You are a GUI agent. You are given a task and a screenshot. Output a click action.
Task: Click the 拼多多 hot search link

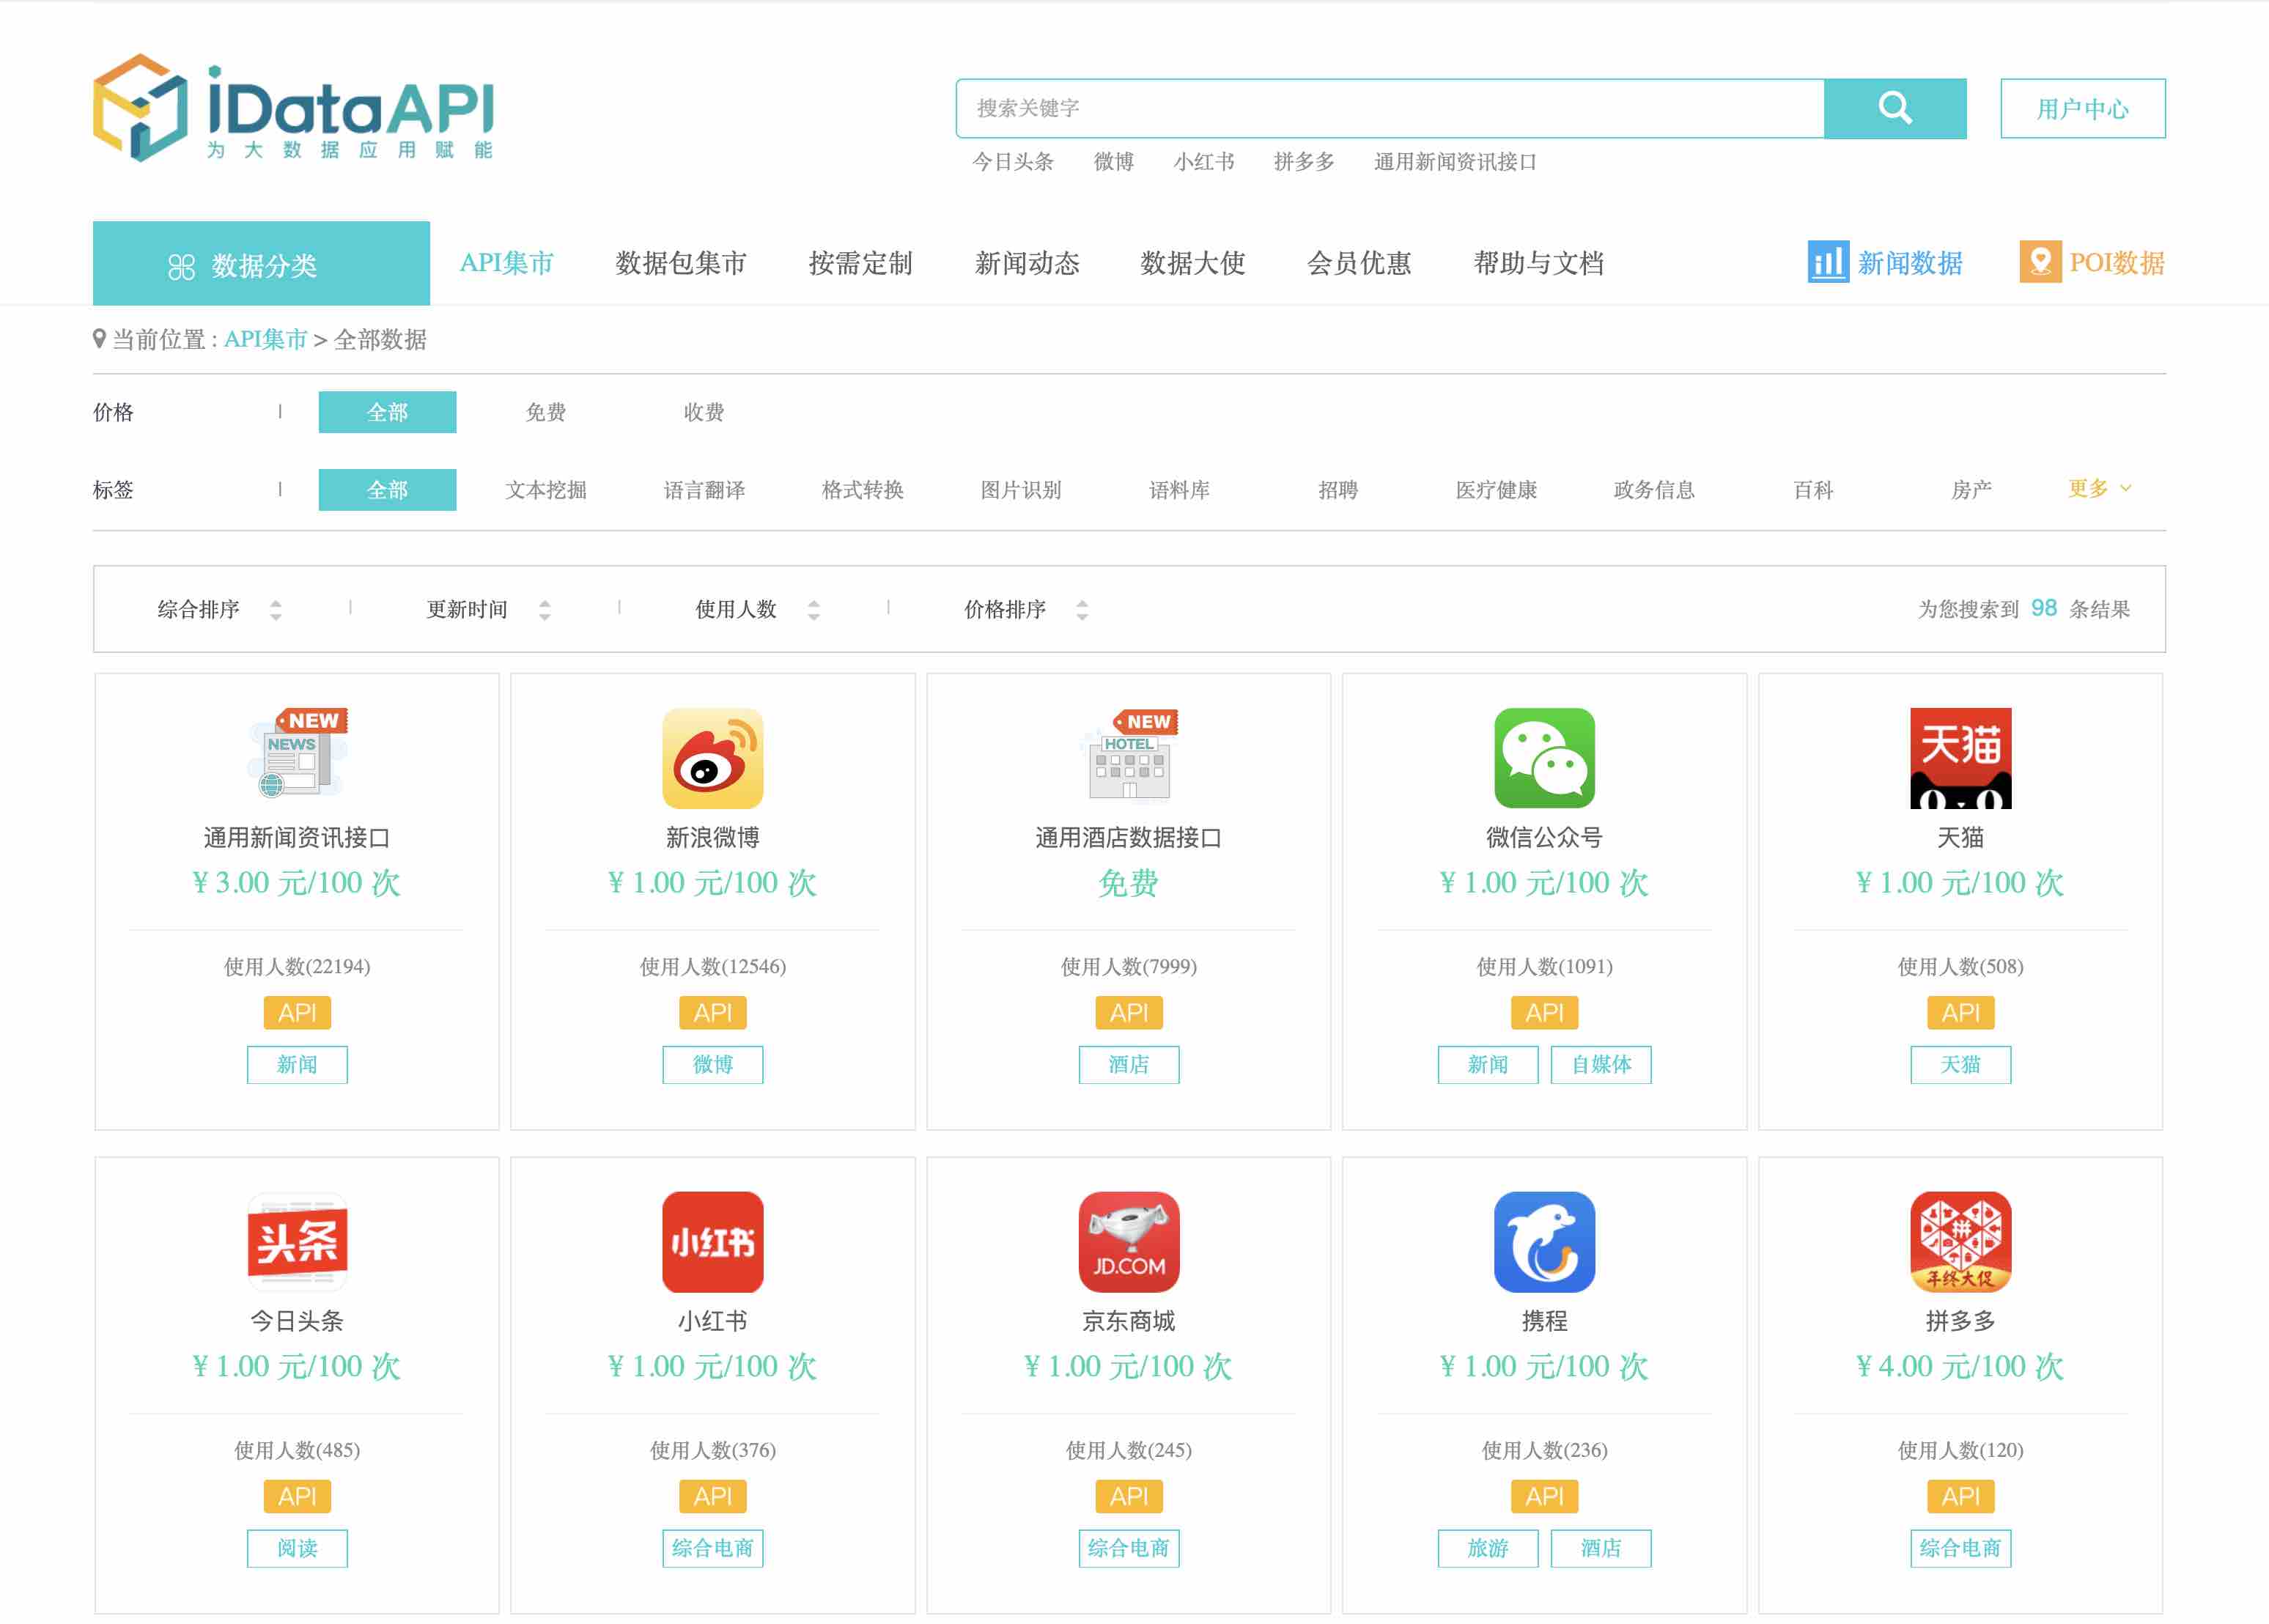1303,161
